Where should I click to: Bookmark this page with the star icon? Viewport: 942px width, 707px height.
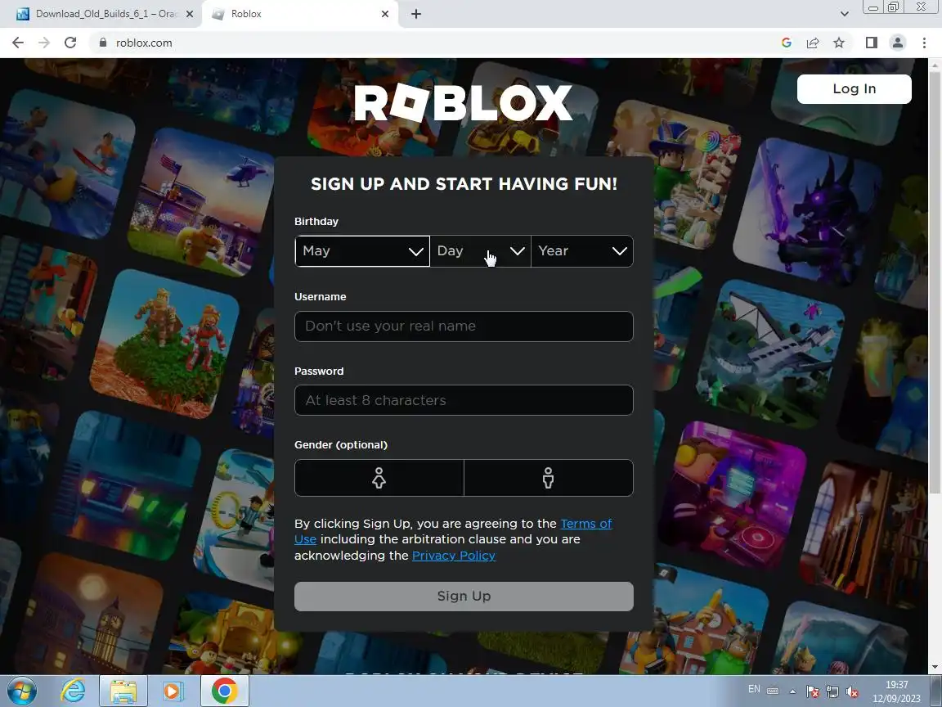pyautogui.click(x=839, y=43)
